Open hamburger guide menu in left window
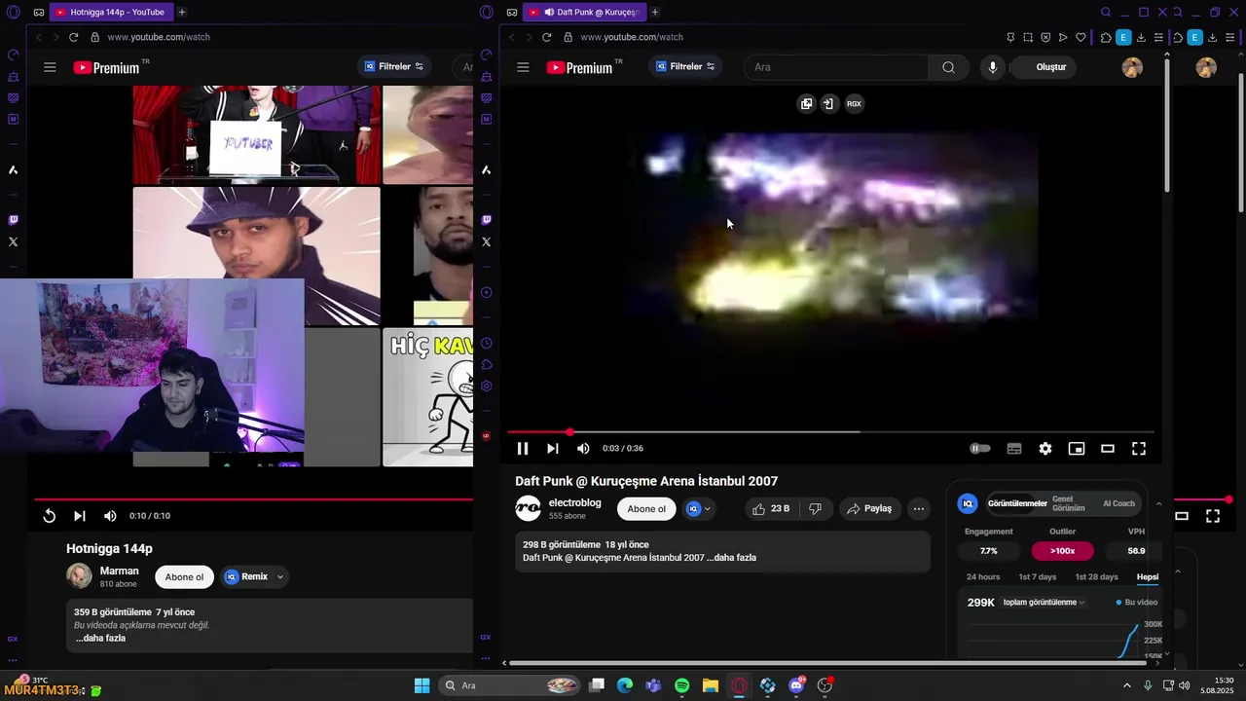This screenshot has width=1246, height=701. point(50,67)
